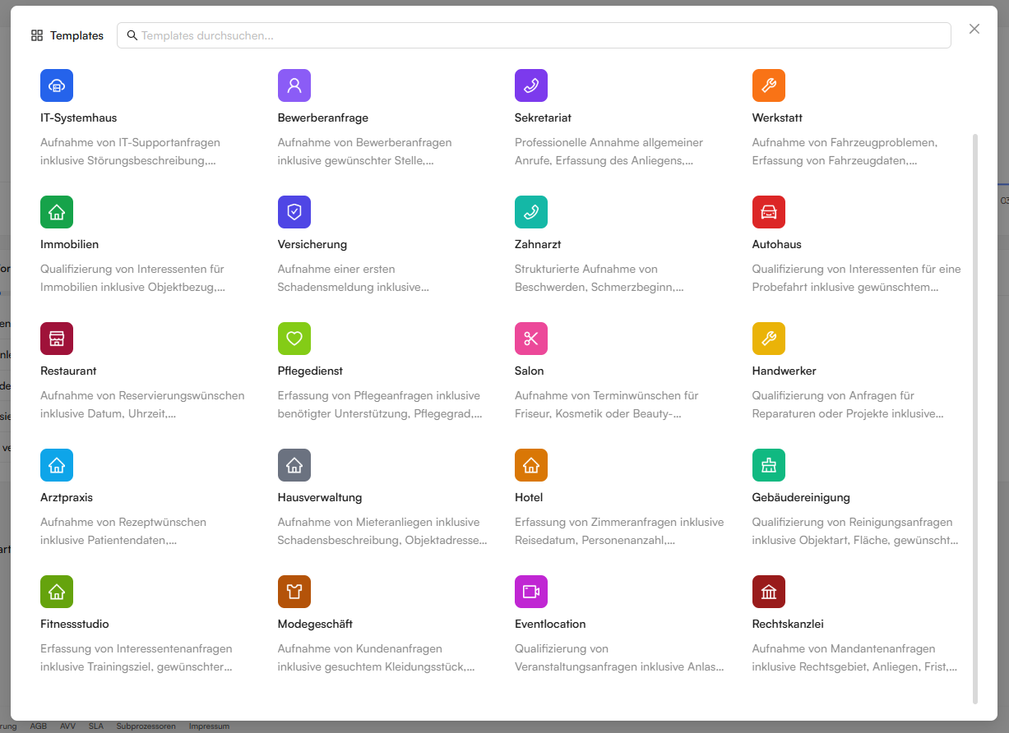Select the Versicherung shield icon

point(294,212)
